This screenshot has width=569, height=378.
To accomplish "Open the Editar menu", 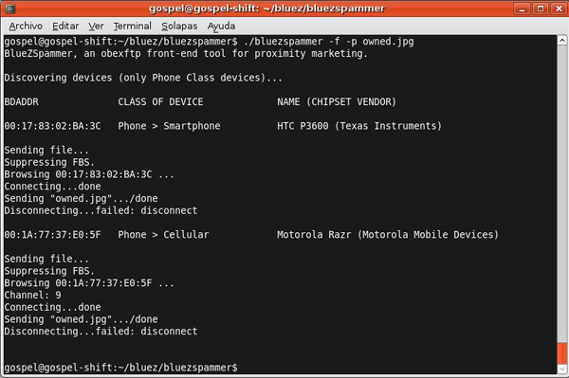I will 65,27.
